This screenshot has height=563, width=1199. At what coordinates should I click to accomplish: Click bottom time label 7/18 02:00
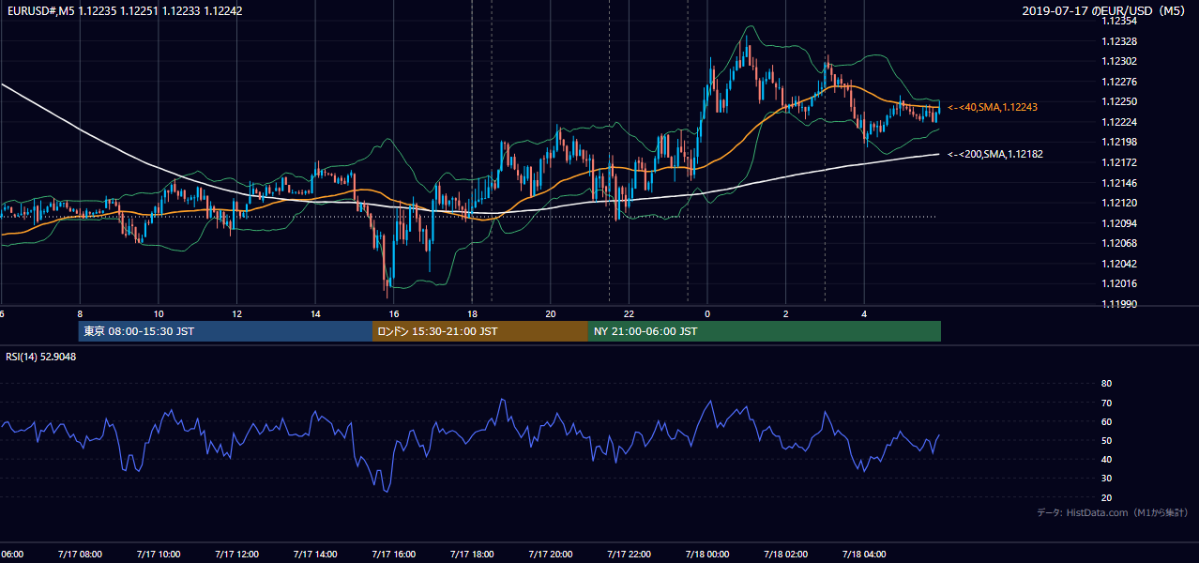pyautogui.click(x=786, y=555)
